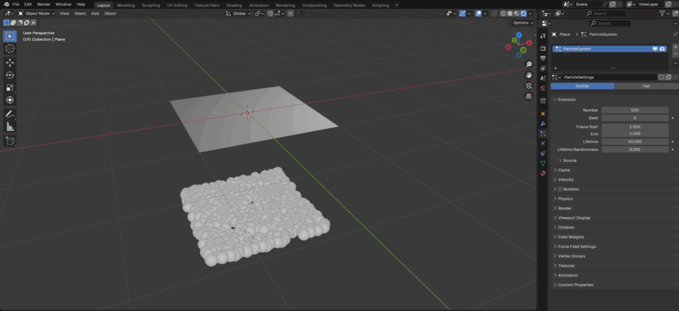The image size is (679, 311).
Task: Toggle viewport gizmos display
Action: [462, 13]
